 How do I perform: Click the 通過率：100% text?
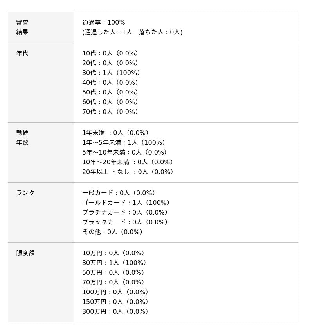[x=104, y=23]
